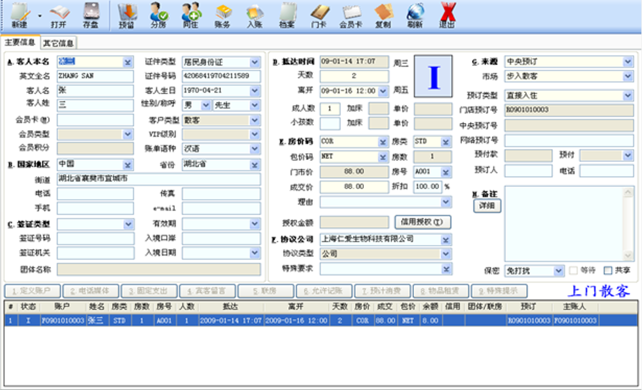The image size is (642, 390).
Task: Click the 刷新 (Refresh) globe icon
Action: pos(415,13)
